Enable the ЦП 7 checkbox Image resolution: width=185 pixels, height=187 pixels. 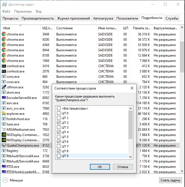click(59, 146)
